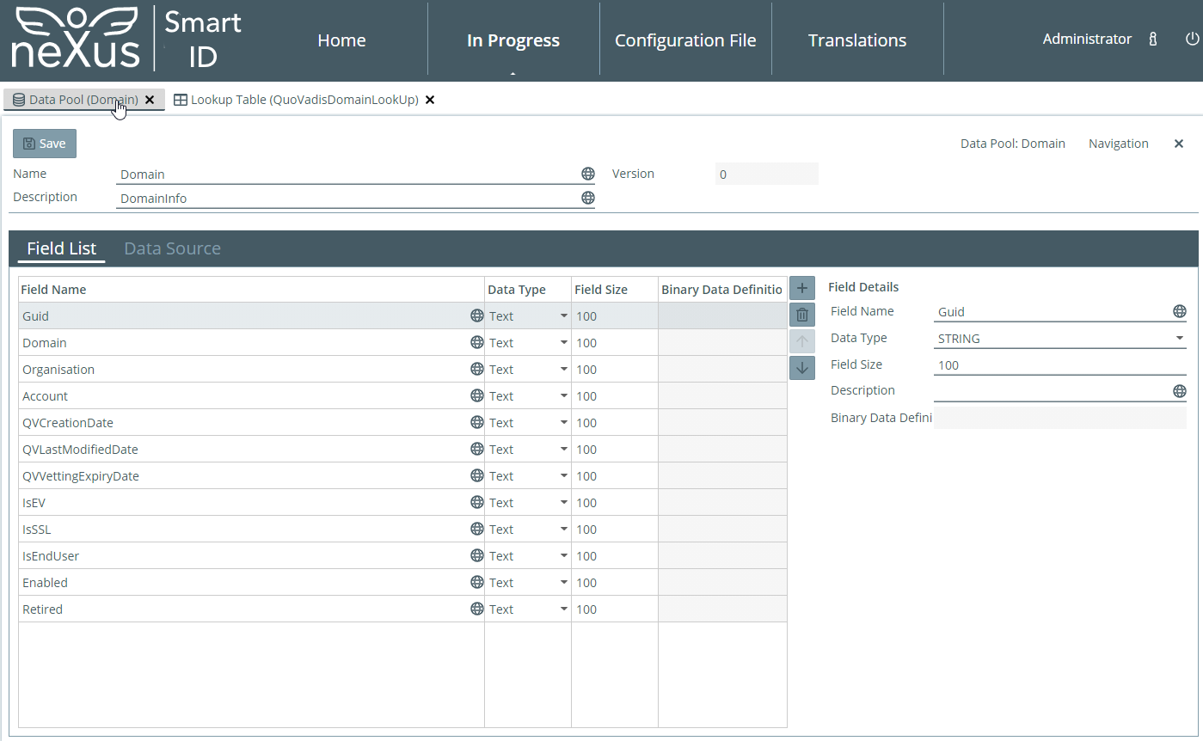Go to the Configuration File menu
Screen dimensions: 1203x741
[685, 40]
